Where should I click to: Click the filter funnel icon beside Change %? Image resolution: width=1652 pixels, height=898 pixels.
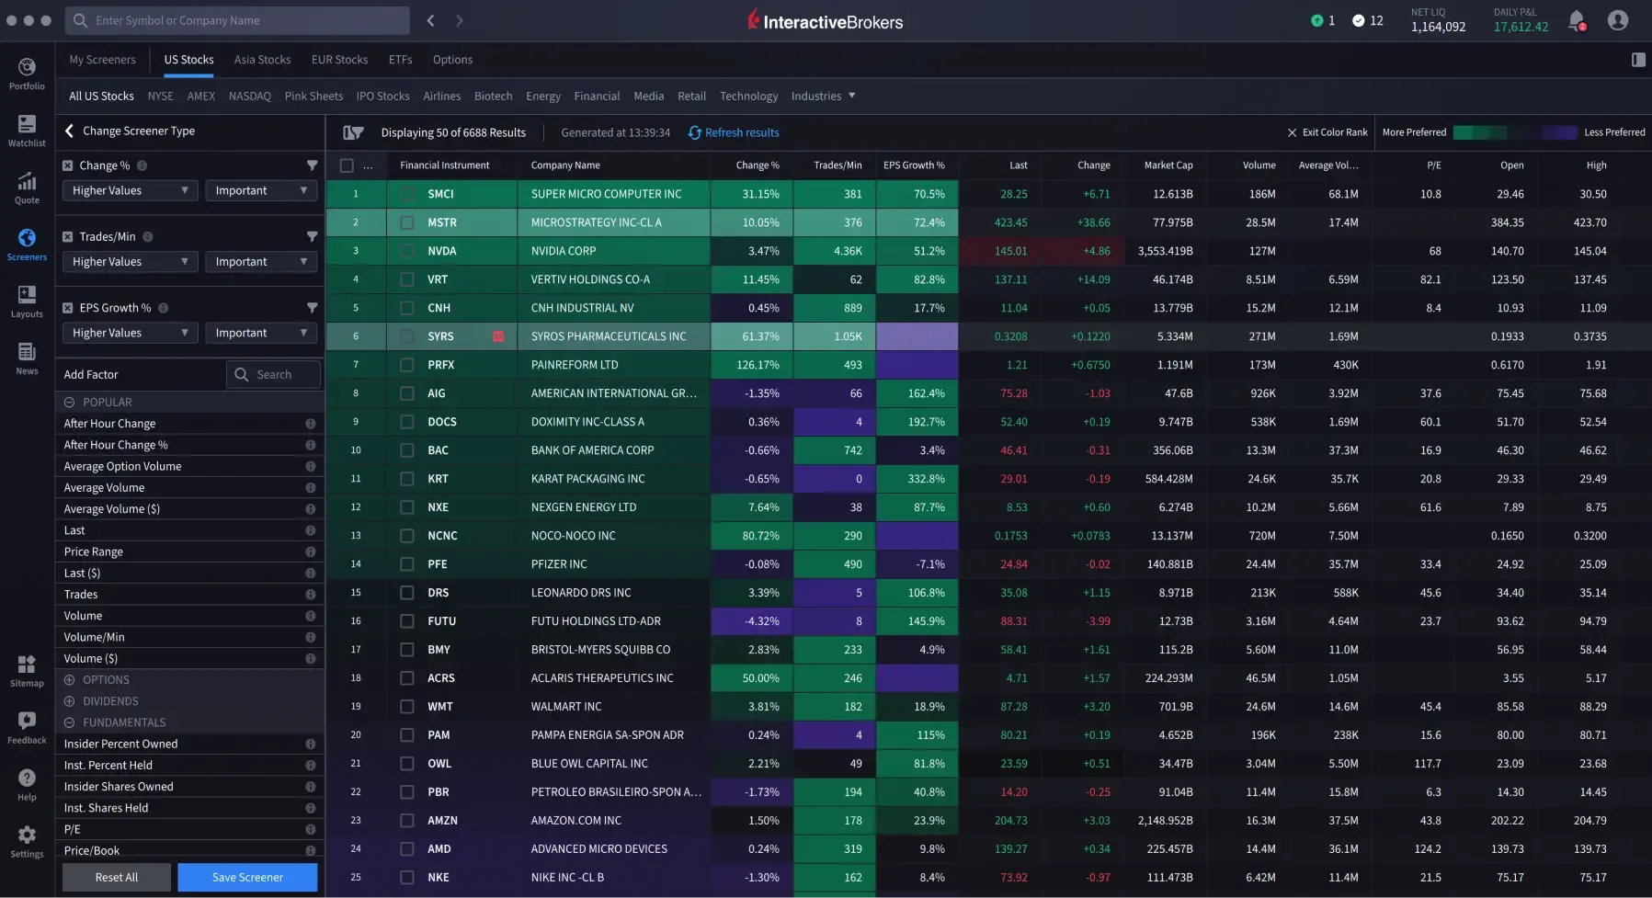coord(312,165)
